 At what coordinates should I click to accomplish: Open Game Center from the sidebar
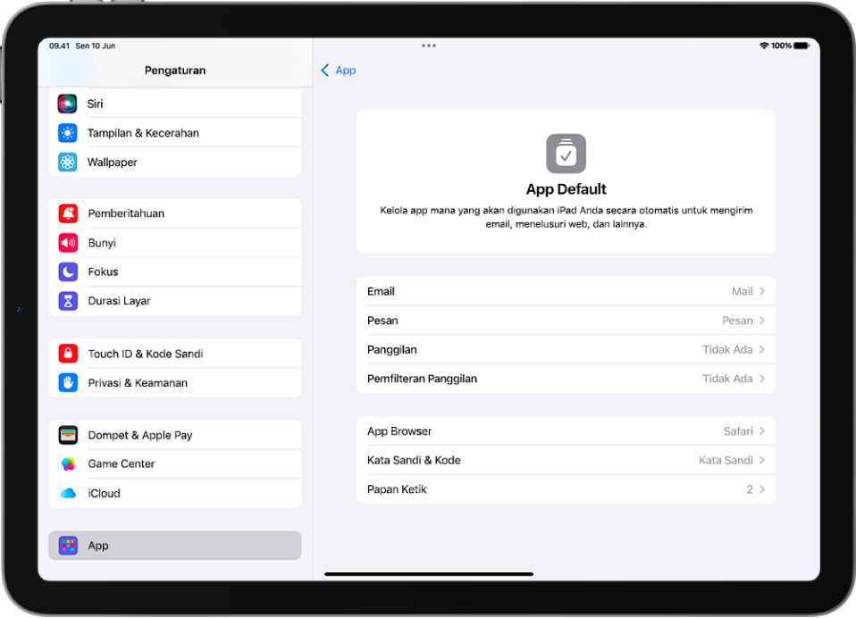121,463
